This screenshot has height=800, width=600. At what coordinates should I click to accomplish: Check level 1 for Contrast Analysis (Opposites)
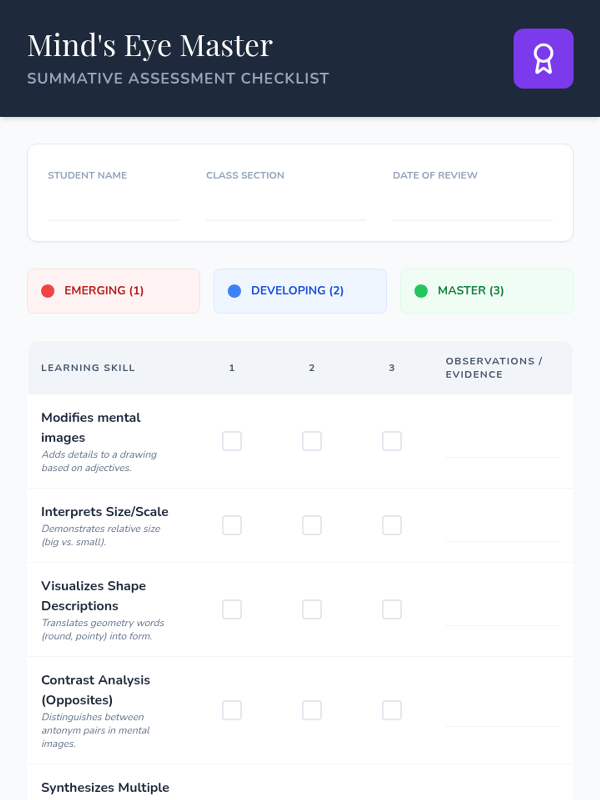pyautogui.click(x=232, y=710)
